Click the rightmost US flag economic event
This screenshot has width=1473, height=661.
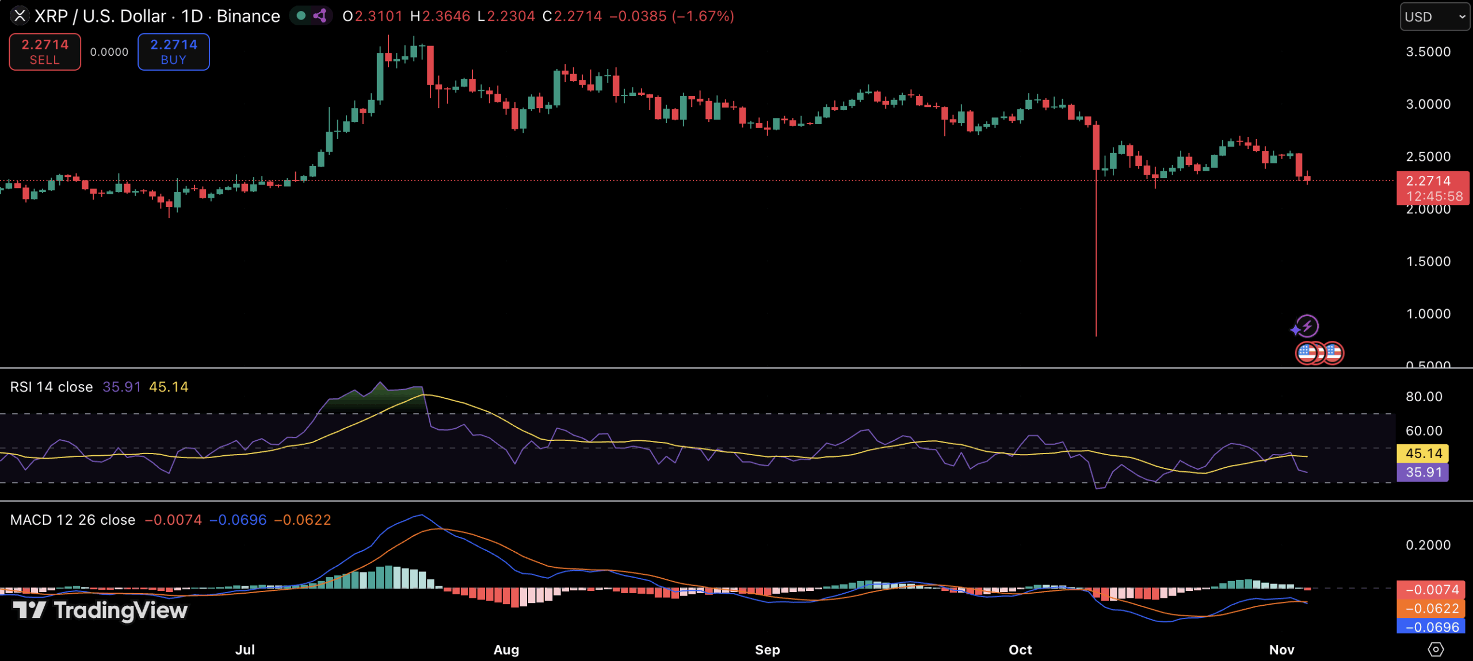click(1333, 352)
